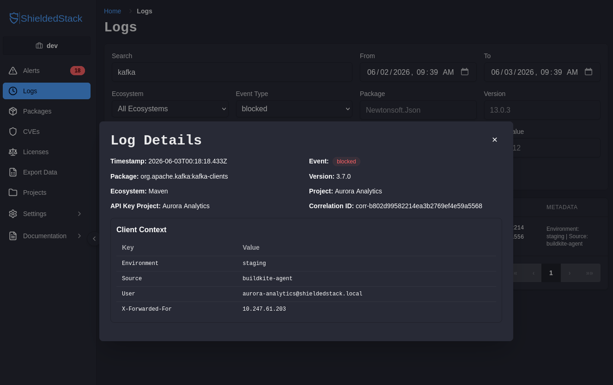
Task: Close the Log Details dialog
Action: pyautogui.click(x=495, y=140)
